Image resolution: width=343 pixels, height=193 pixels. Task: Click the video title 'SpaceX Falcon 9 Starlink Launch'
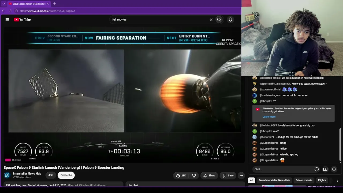coord(64,168)
